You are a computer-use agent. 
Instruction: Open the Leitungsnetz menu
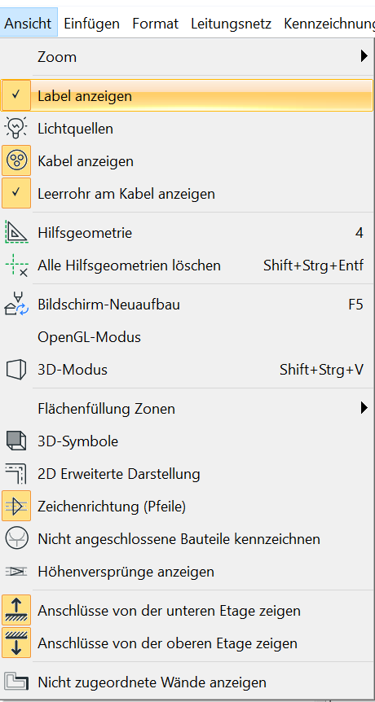pos(232,24)
